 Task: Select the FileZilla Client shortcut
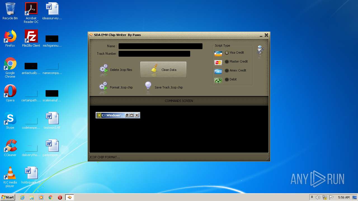[31, 39]
